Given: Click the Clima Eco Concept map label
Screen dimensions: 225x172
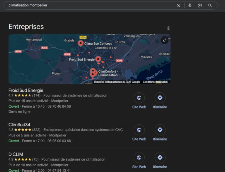Looking at the screenshot, I should click(98, 44).
